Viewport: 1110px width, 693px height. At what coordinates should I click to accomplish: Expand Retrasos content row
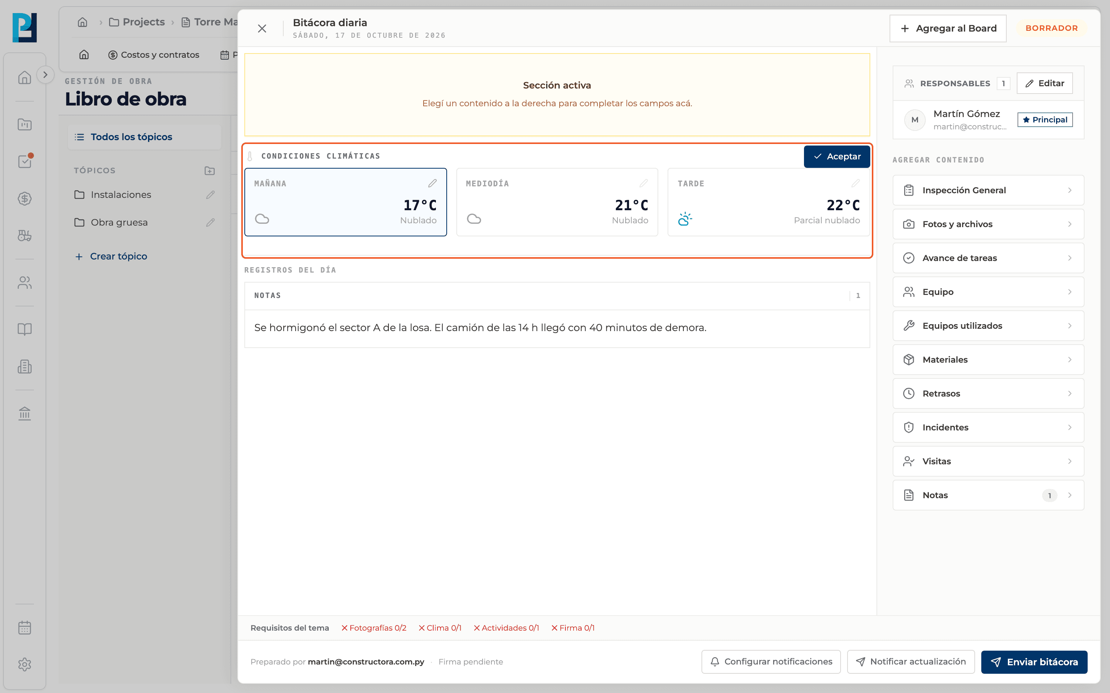(989, 394)
